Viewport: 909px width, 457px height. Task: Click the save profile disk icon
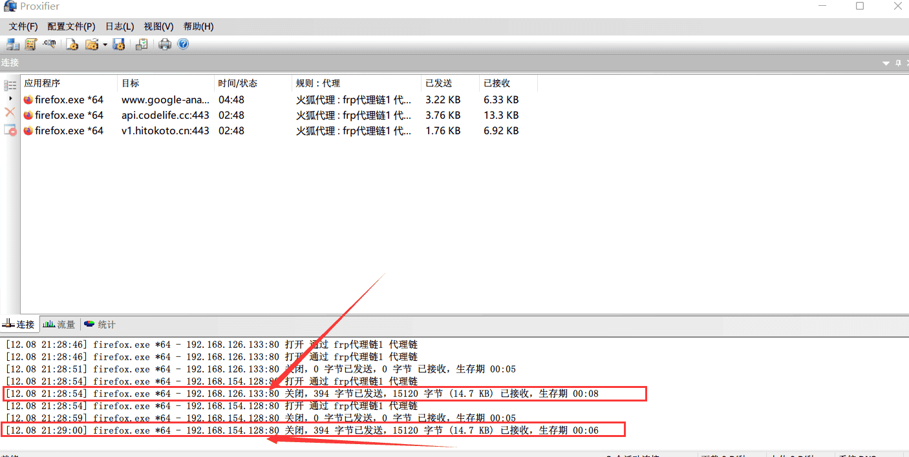118,45
